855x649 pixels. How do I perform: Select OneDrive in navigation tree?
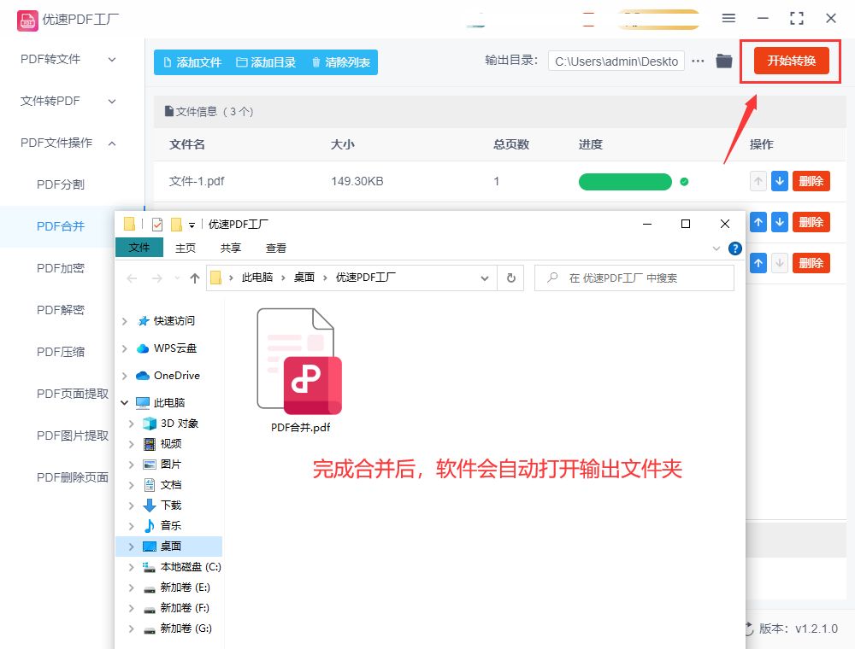click(x=176, y=375)
